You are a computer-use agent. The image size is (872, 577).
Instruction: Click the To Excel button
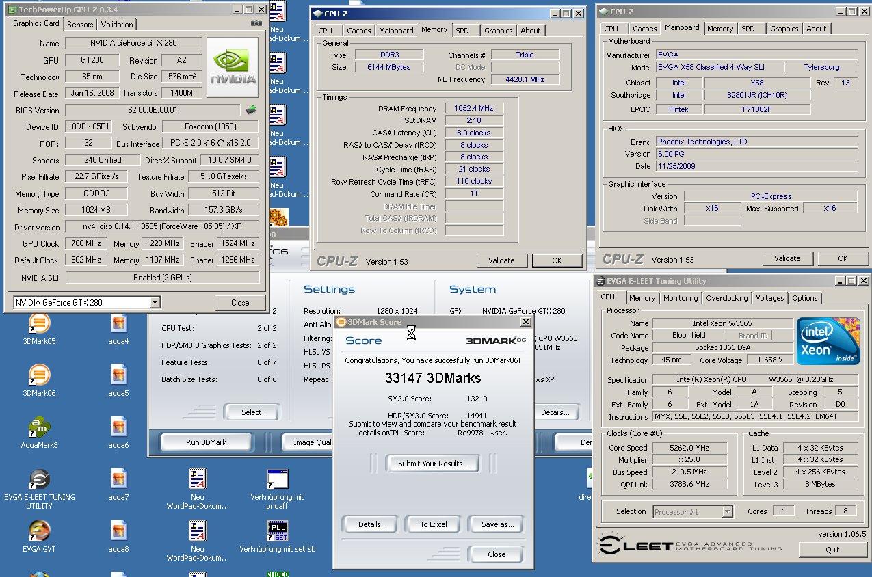(x=434, y=524)
